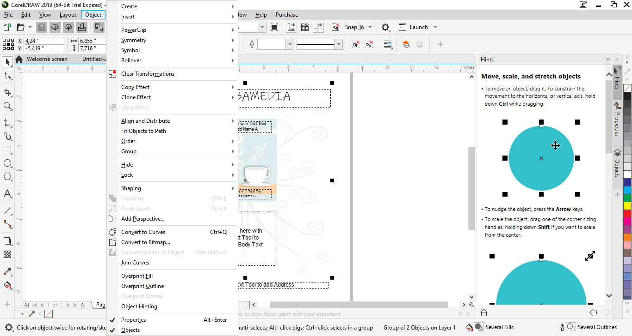
Task: Open the Snap To dropdown
Action: pyautogui.click(x=359, y=27)
